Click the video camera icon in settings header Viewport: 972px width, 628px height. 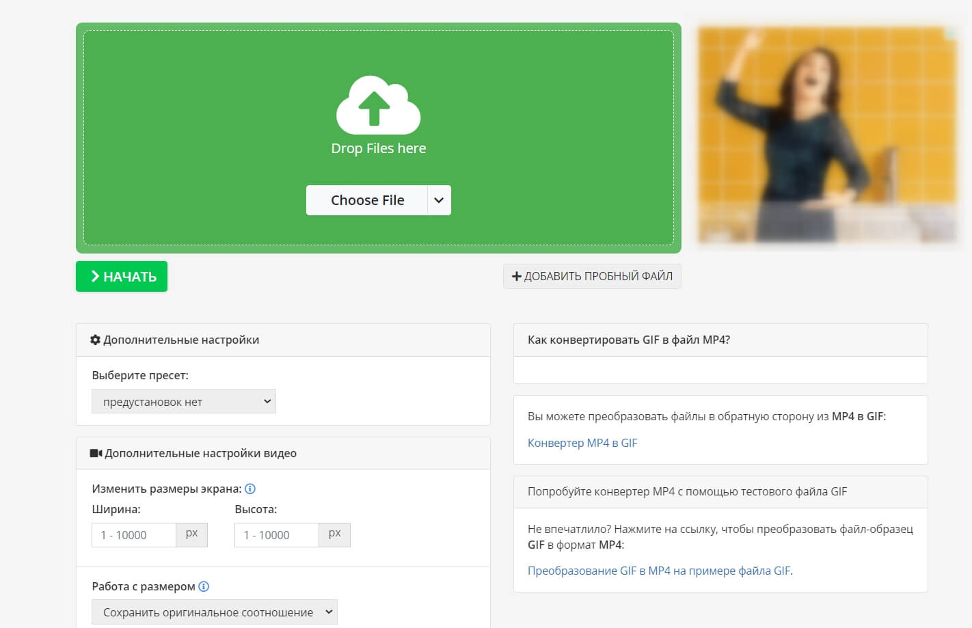pos(96,453)
